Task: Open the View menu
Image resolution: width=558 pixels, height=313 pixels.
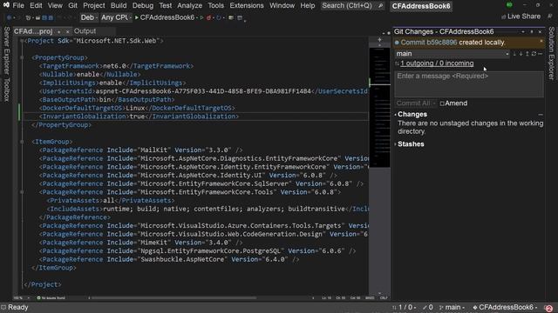Action: point(55,6)
